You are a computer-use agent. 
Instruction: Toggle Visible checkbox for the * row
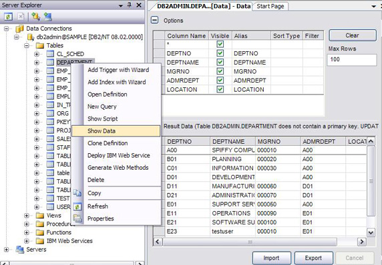click(220, 44)
